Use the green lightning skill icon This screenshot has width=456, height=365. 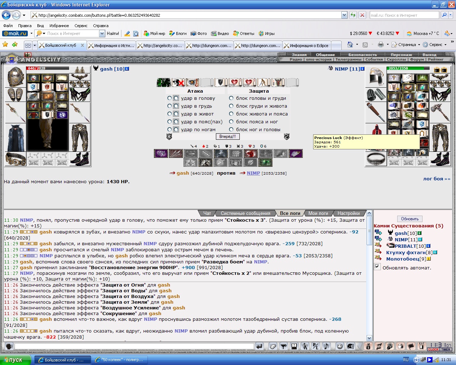tap(265, 162)
